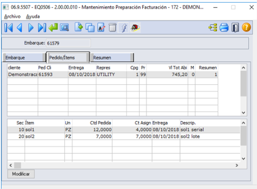The height and width of the screenshot is (189, 257).
Task: Click the up arrow of the items grid scrollbar
Action: point(243,123)
